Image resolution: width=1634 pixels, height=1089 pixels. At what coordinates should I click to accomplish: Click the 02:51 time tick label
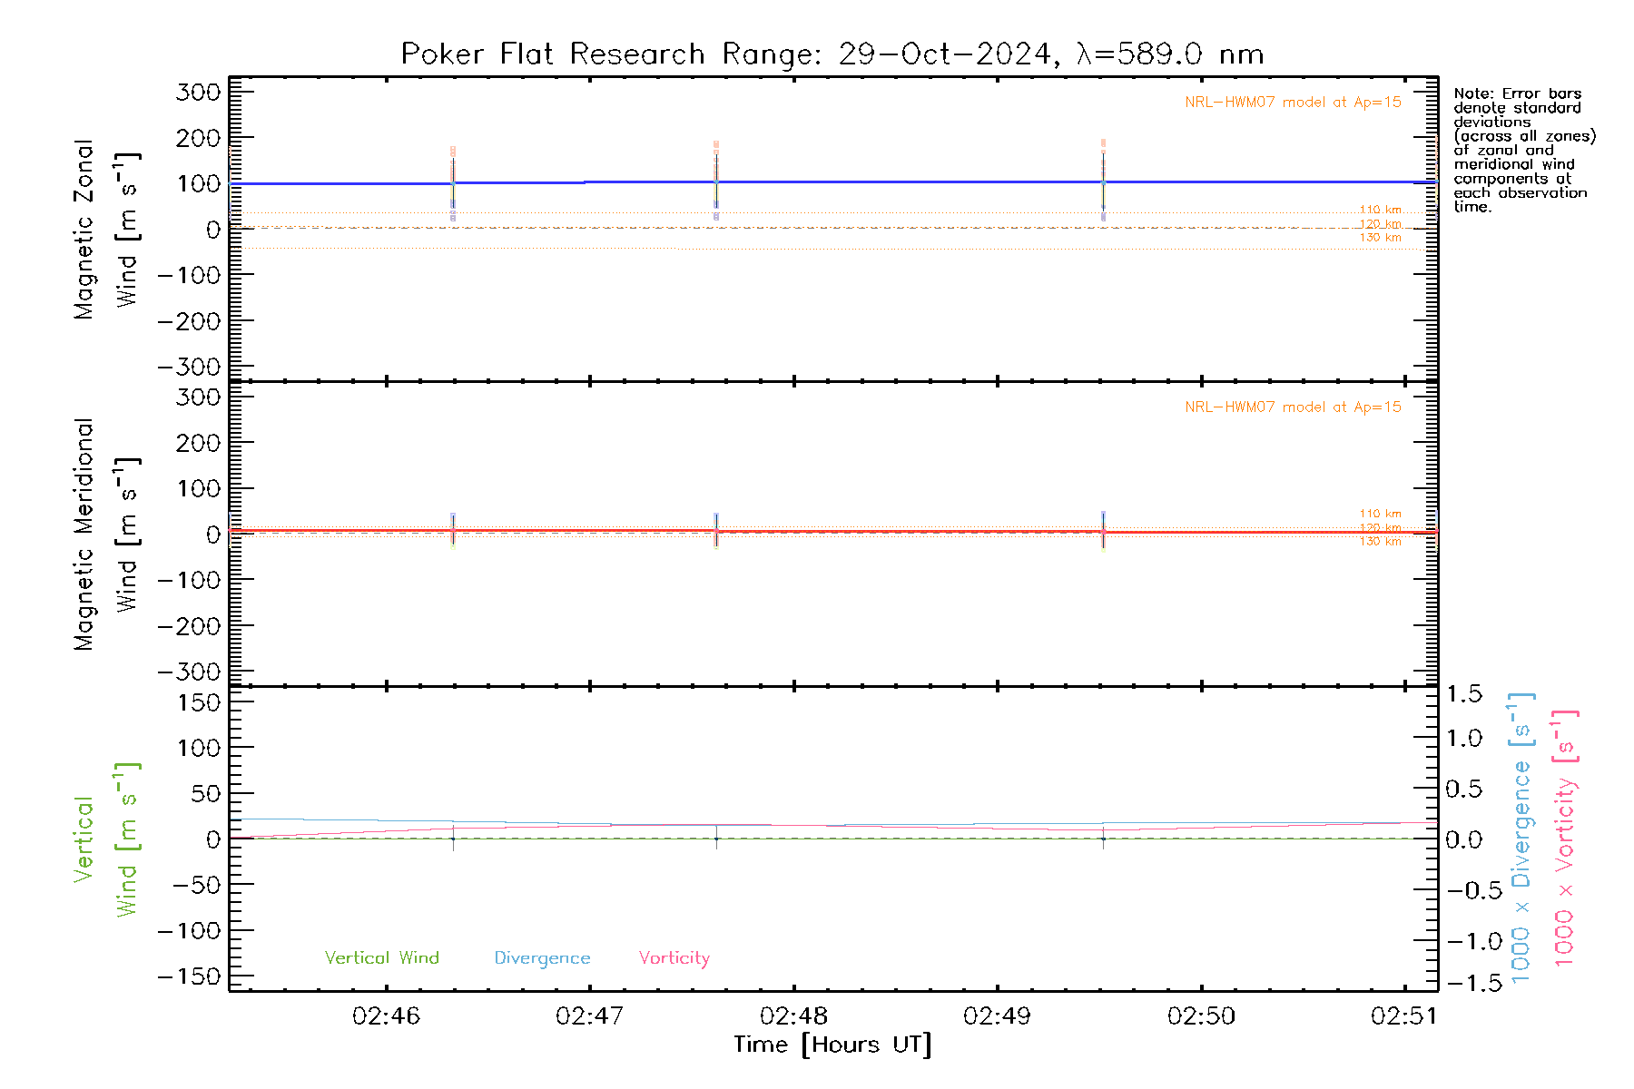[x=1403, y=1015]
